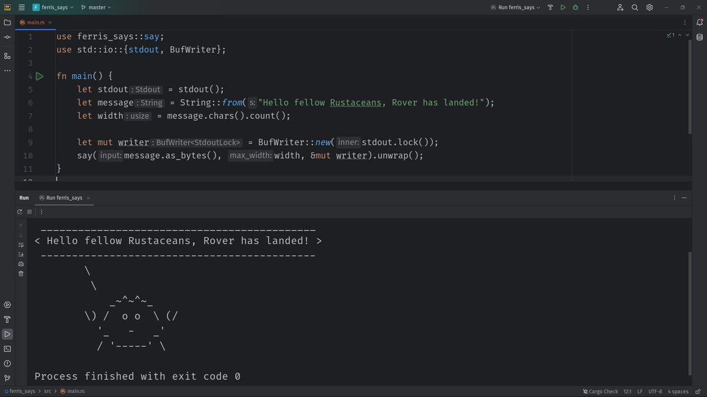The width and height of the screenshot is (707, 397).
Task: Show more tool windows ellipsis in left sidebar
Action: (7, 71)
